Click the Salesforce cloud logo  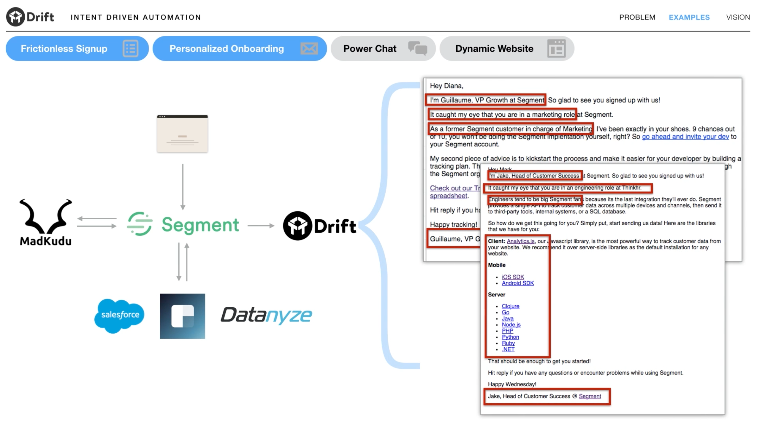(120, 315)
